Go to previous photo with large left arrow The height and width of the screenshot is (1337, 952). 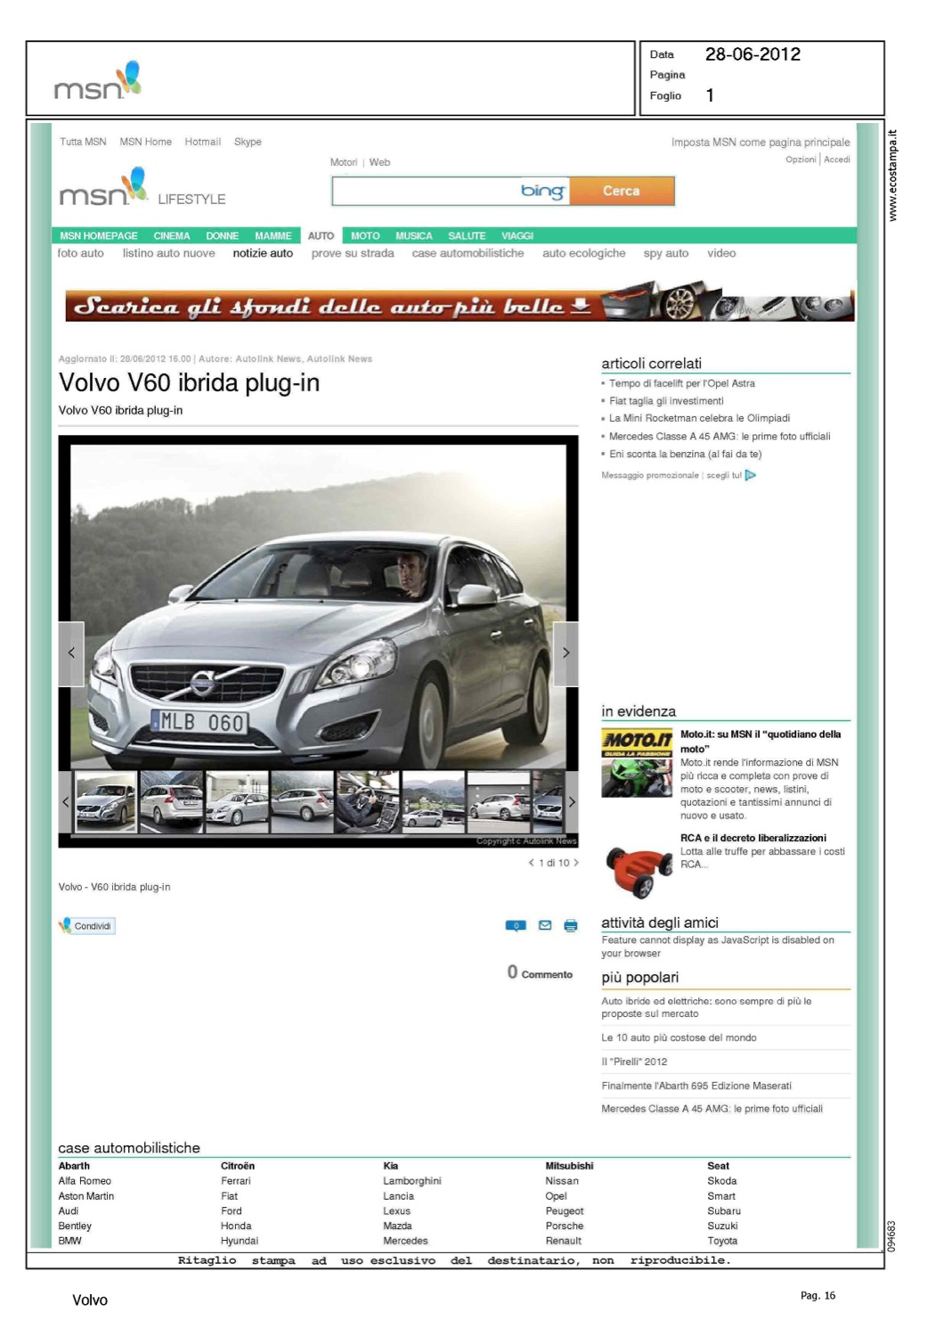click(71, 653)
